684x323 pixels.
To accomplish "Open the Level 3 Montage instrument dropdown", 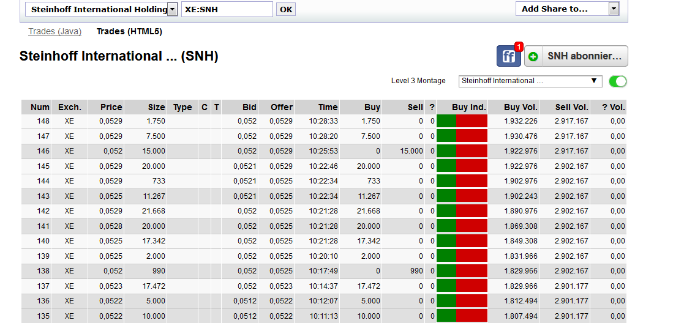I will tap(530, 81).
